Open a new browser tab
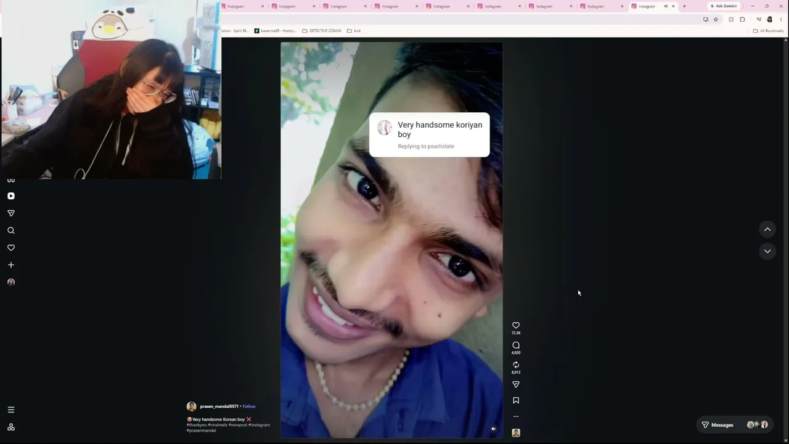The height and width of the screenshot is (444, 789). (x=684, y=6)
